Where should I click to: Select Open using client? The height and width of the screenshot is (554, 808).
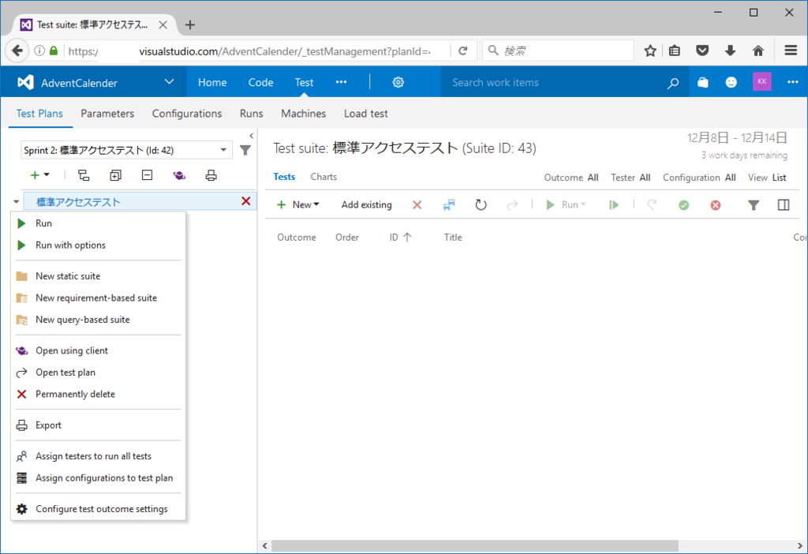[98, 350]
